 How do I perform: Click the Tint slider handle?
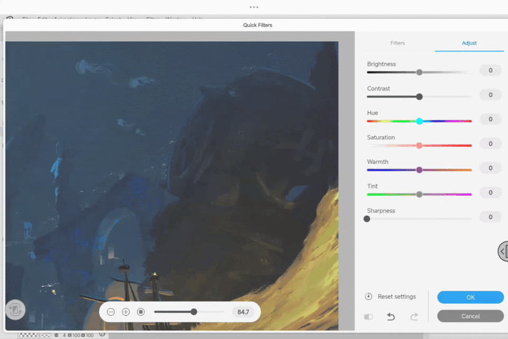(419, 194)
